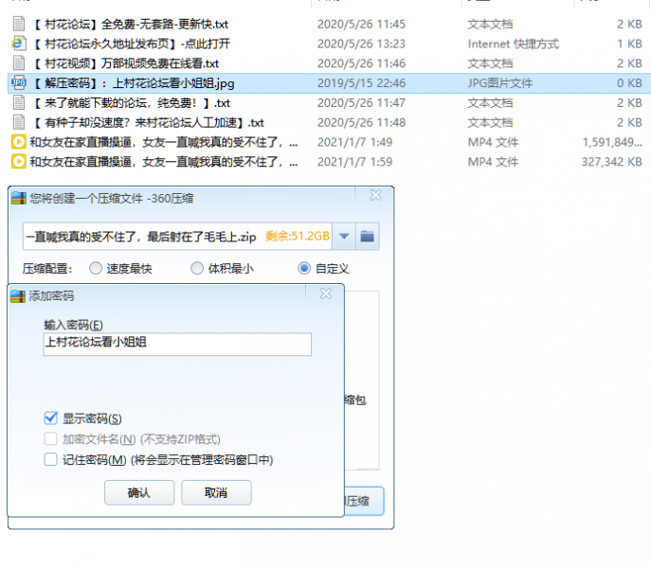The image size is (651, 568).
Task: Select the 【解压密码】 jpg file name
Action: pos(134,83)
